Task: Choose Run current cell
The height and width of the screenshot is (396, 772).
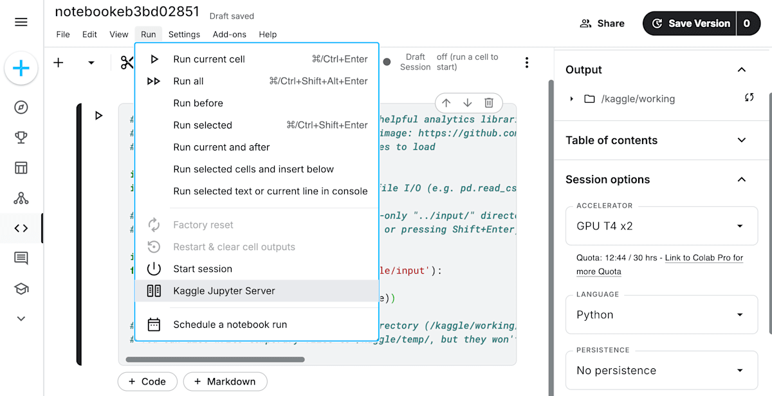Action: [257, 59]
